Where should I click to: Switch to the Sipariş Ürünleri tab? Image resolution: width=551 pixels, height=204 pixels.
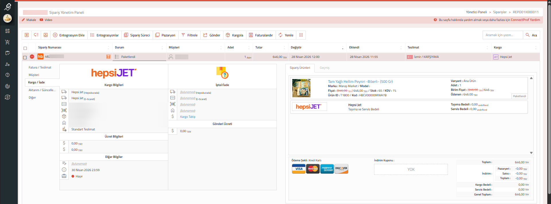point(300,68)
